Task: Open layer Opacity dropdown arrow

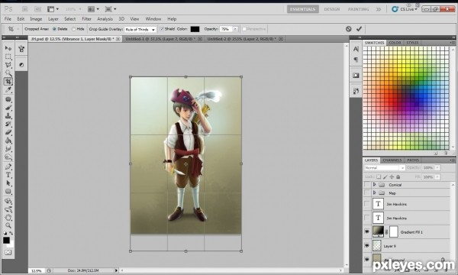Action: (437, 168)
